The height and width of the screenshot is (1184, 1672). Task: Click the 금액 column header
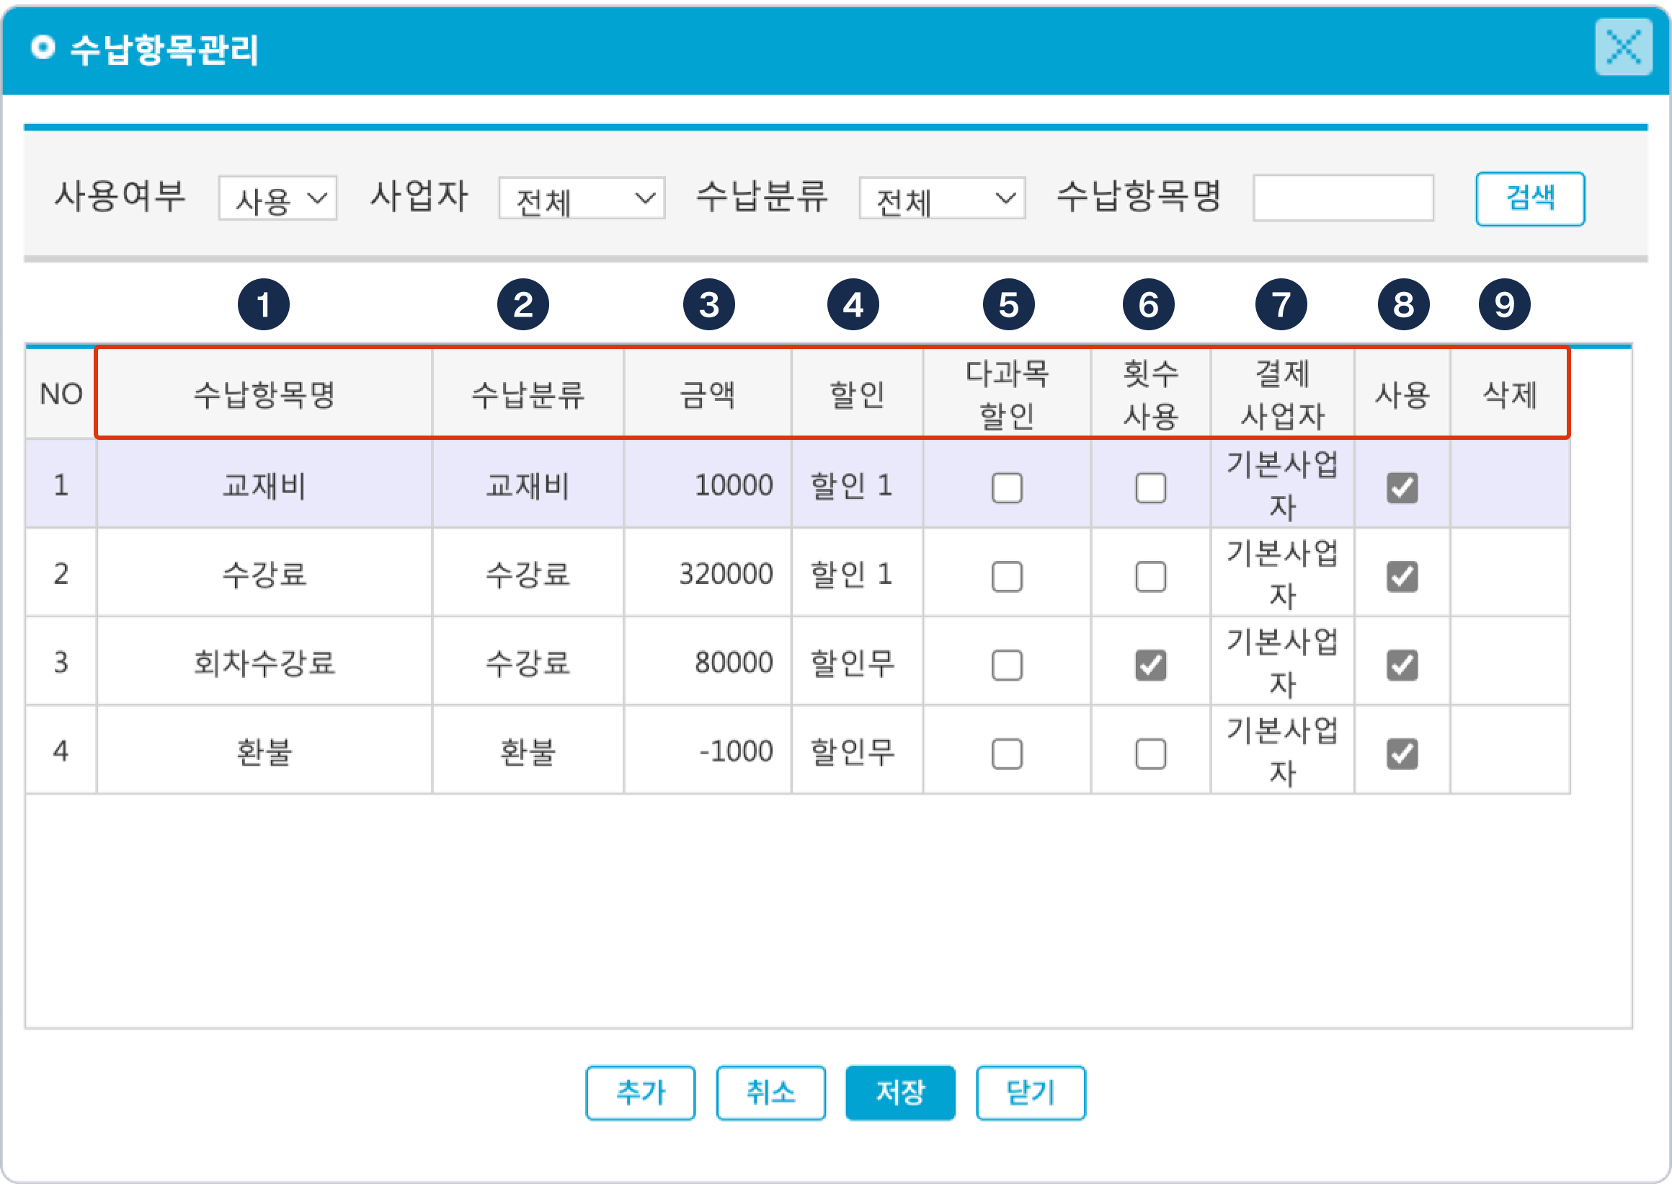click(x=708, y=395)
